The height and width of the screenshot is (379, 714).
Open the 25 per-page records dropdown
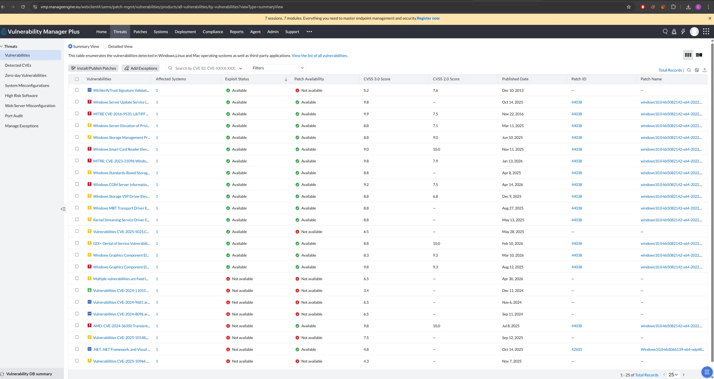[x=673, y=375]
